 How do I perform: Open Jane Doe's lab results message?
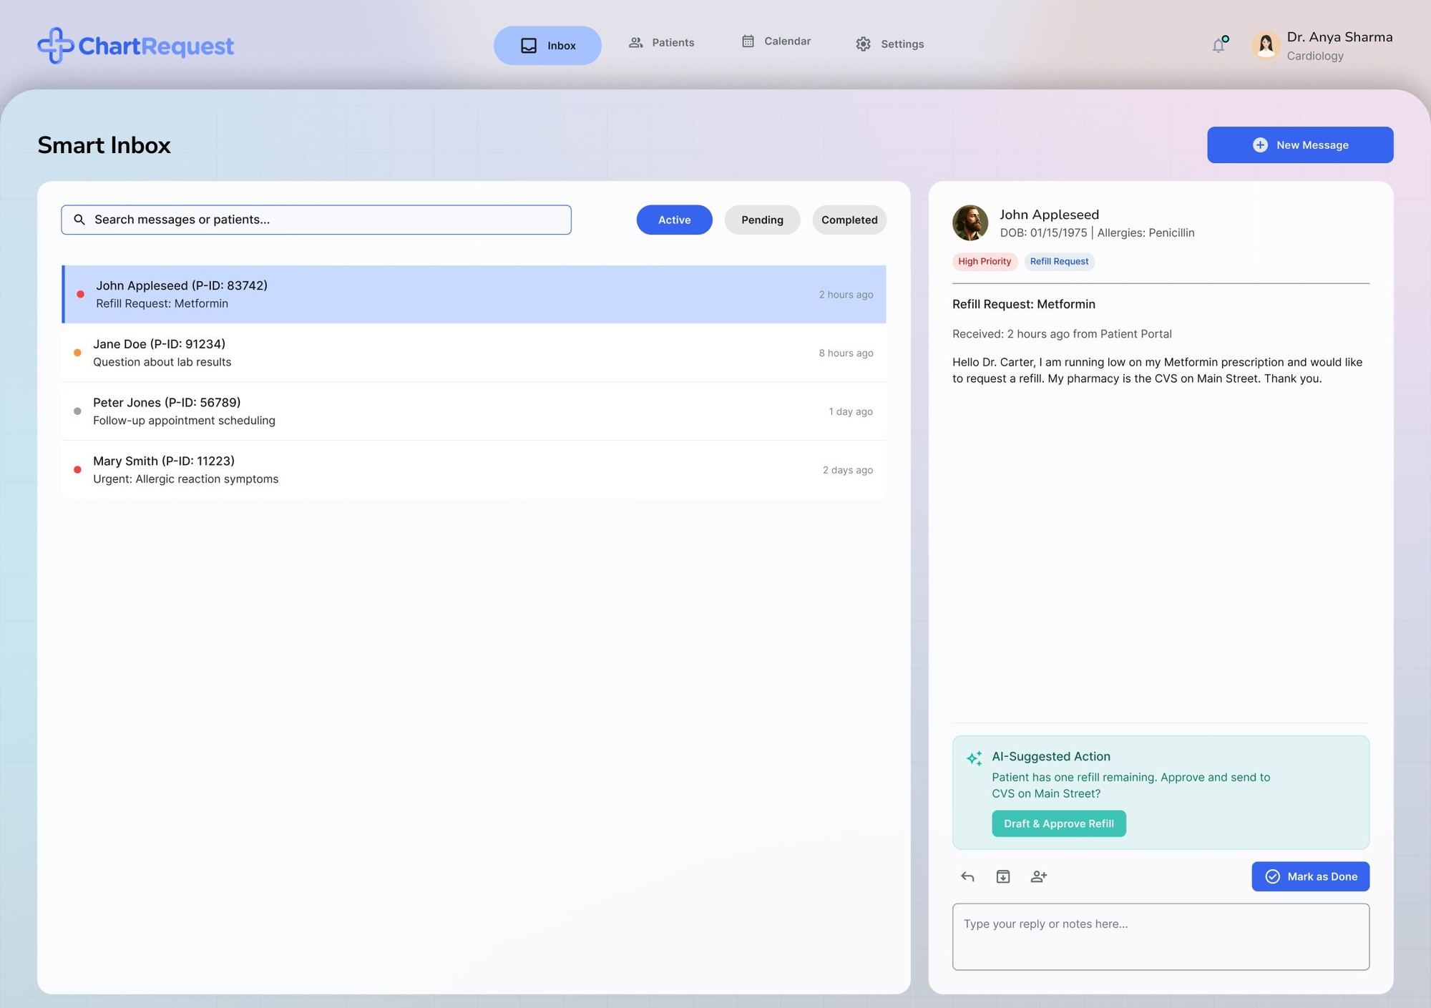point(474,353)
